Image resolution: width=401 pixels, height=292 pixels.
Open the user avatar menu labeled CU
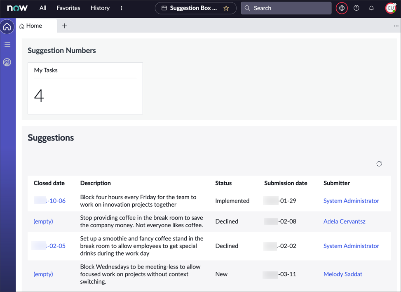(x=390, y=8)
